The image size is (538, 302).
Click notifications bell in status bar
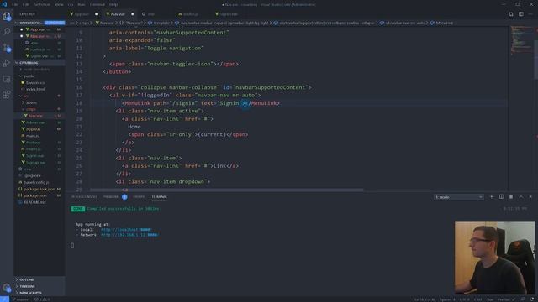click(x=532, y=299)
